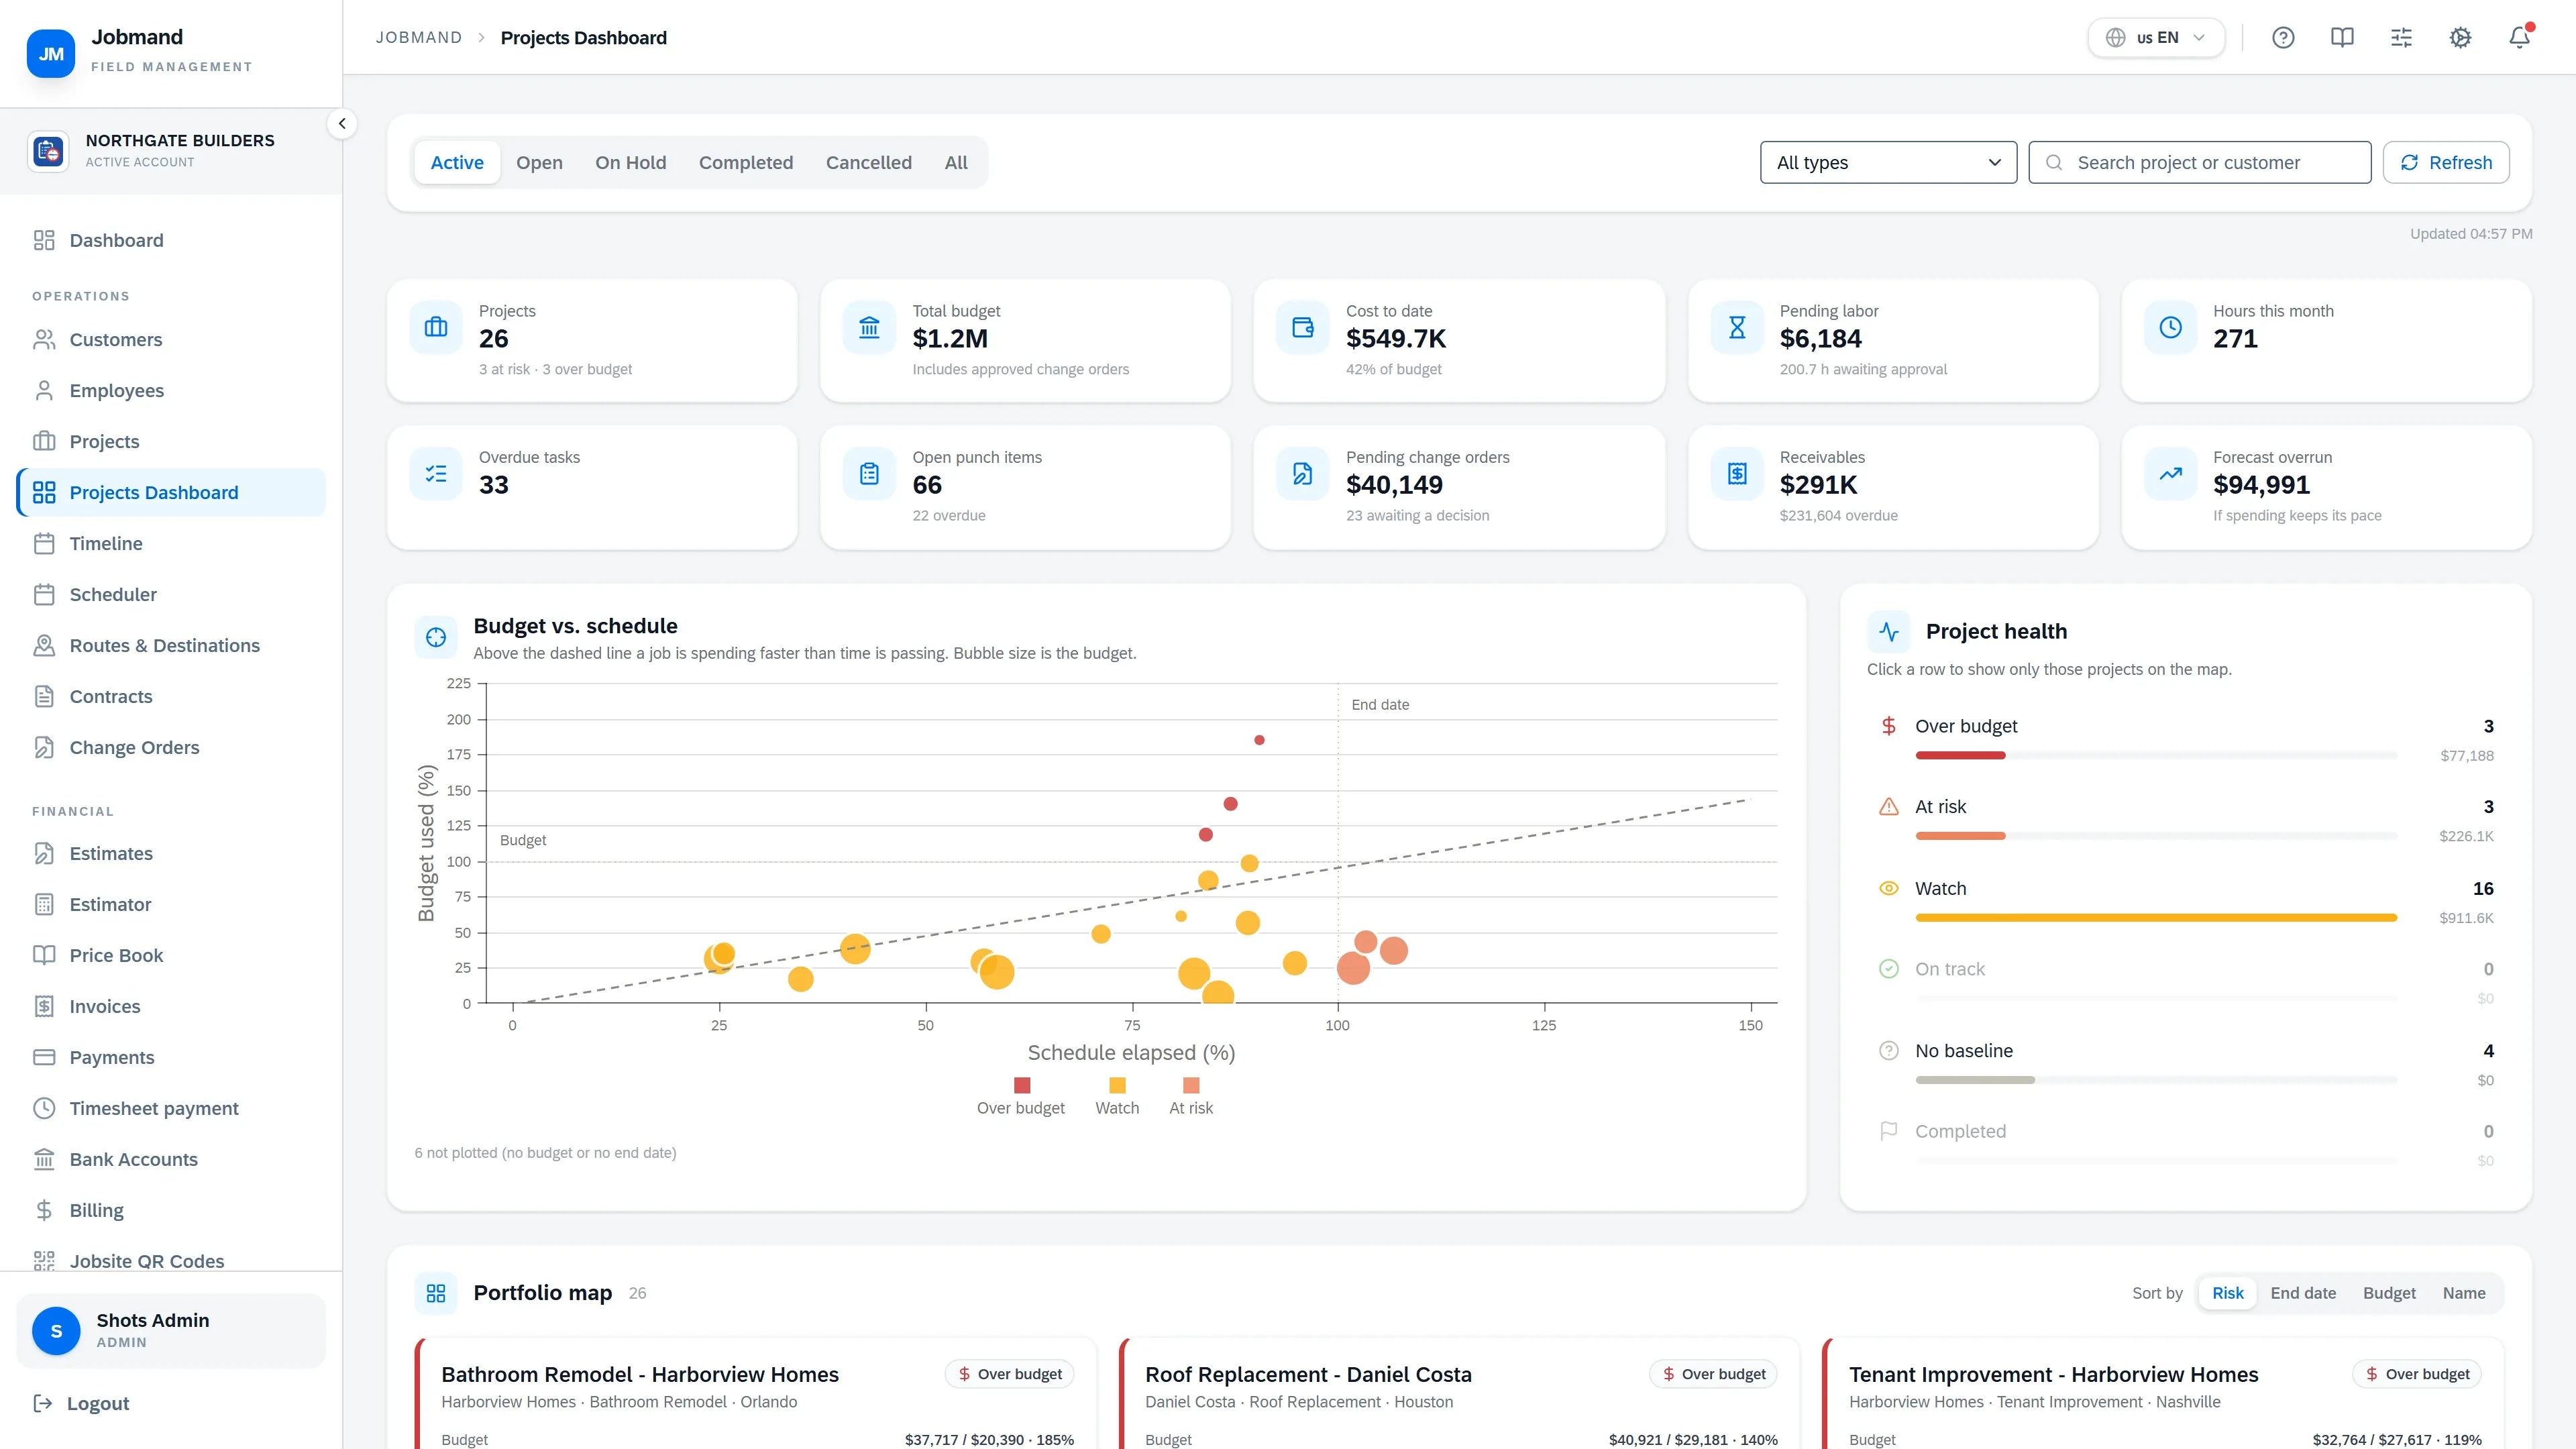
Task: Click the Refresh button
Action: 2446,162
